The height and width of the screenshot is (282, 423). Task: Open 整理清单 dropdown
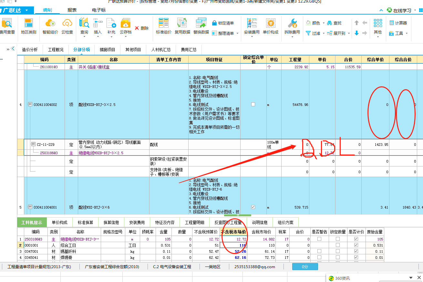[238, 33]
